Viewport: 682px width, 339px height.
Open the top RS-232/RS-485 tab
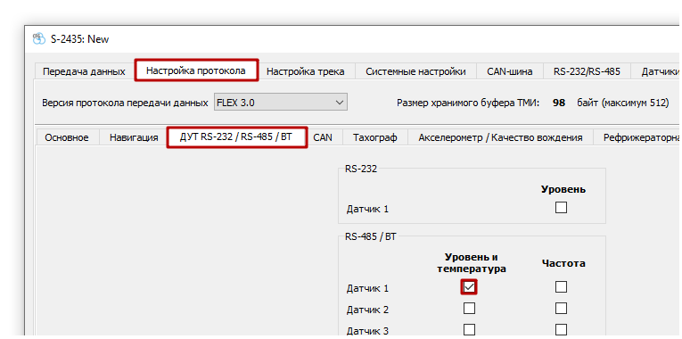click(587, 71)
